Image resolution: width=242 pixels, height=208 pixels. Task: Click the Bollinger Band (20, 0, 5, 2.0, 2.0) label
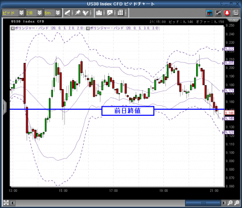click(49, 28)
